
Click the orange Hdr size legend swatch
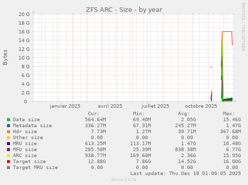pyautogui.click(x=8, y=132)
